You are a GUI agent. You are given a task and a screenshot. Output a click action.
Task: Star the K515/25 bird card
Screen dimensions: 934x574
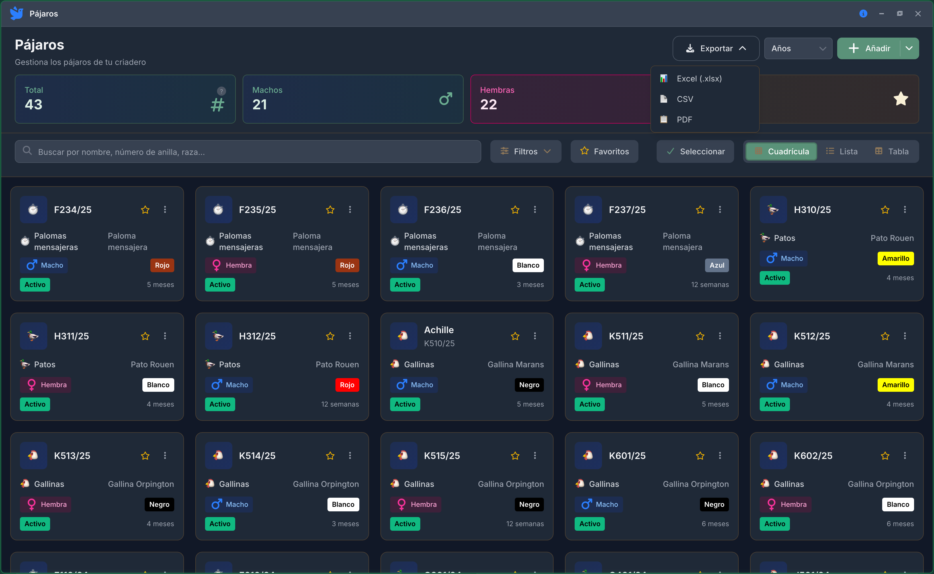pyautogui.click(x=515, y=456)
